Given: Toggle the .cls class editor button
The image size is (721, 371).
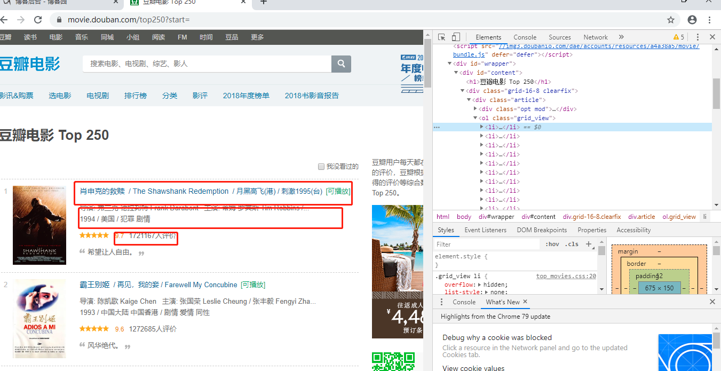Looking at the screenshot, I should tap(572, 244).
